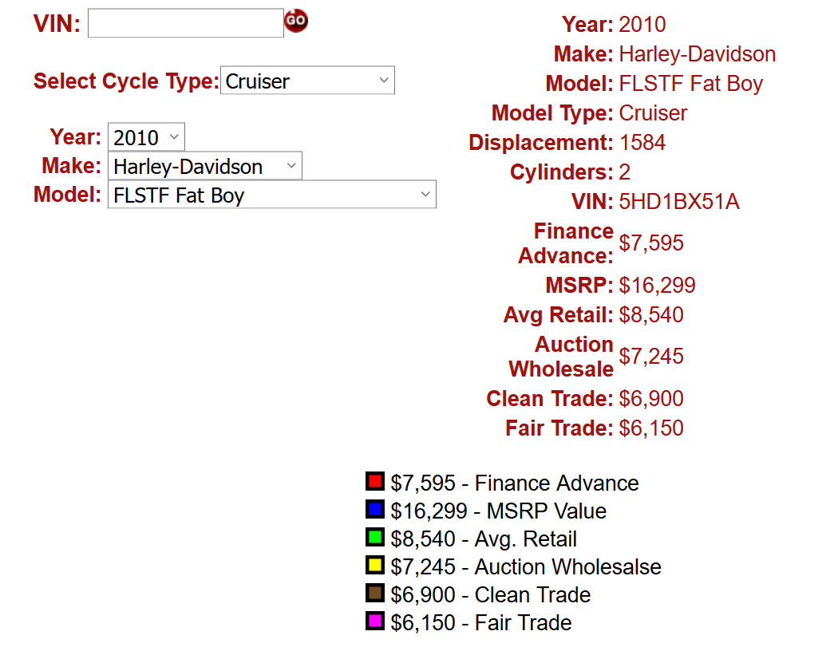Expand the Year dropdown showing 2010
This screenshot has width=838, height=651.
(146, 137)
